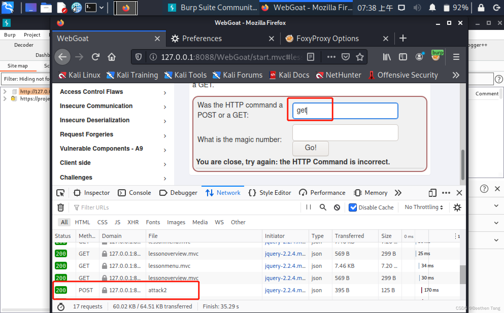Bookmark this page with star icon
Viewport: 504px width, 313px height.
pyautogui.click(x=360, y=57)
